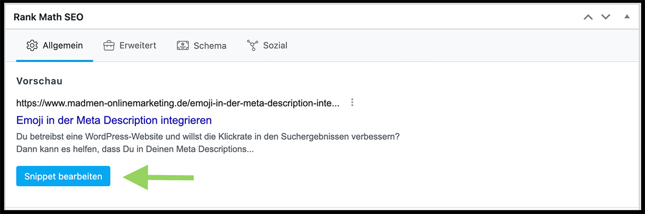Screen dimensions: 645x214
Task: Click the Rank Math SEO panel title
Action: (x=49, y=17)
